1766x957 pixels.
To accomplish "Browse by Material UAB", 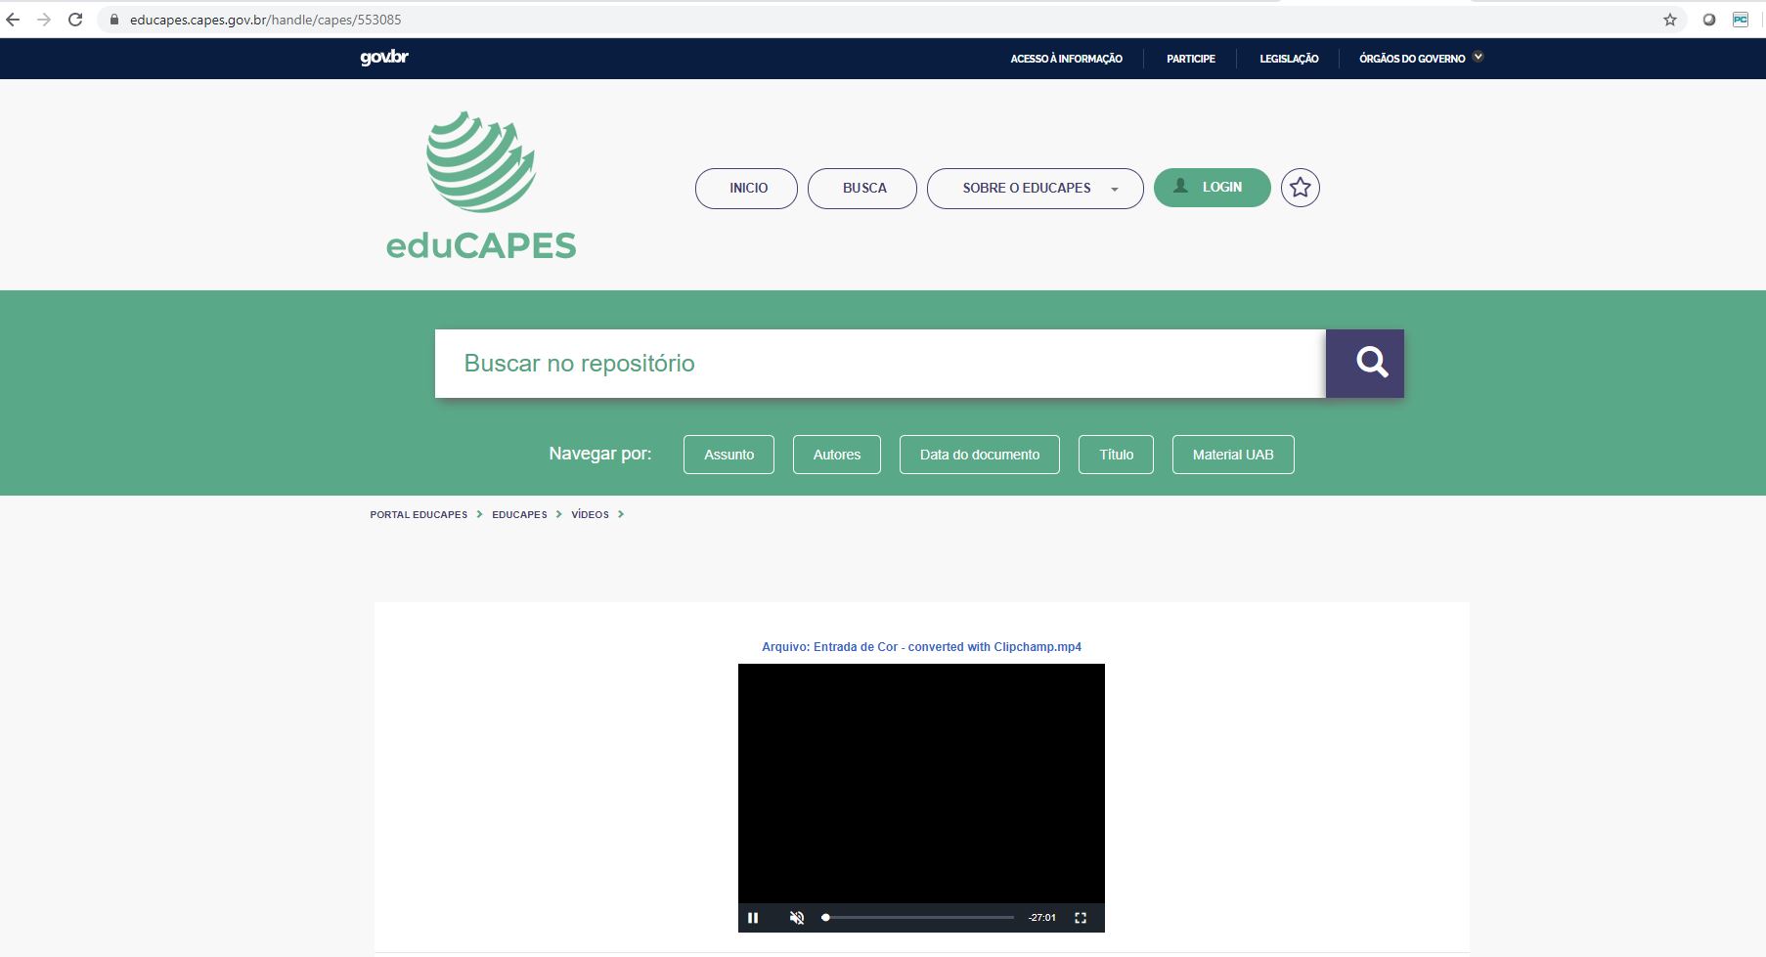I will click(x=1232, y=455).
